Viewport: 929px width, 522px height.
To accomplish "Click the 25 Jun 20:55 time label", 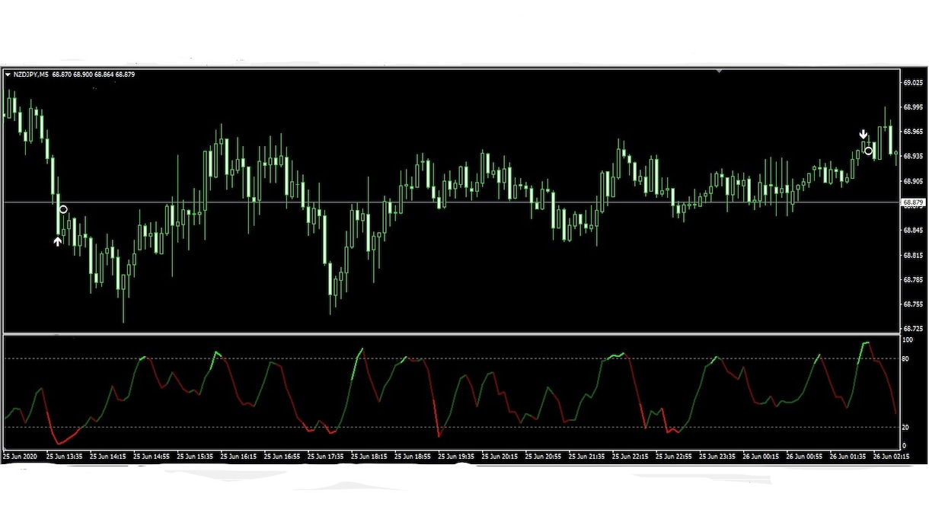I will (x=544, y=457).
